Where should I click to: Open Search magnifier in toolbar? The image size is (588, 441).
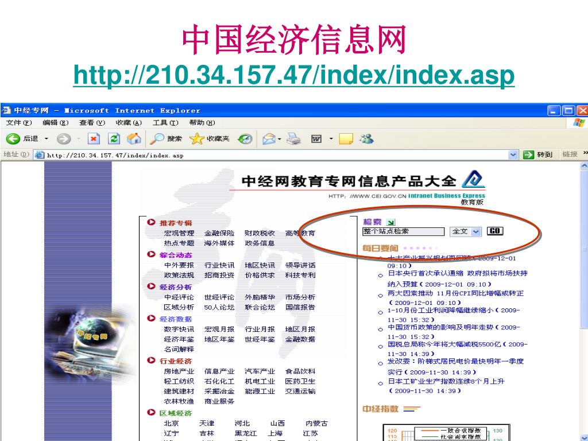tap(156, 139)
